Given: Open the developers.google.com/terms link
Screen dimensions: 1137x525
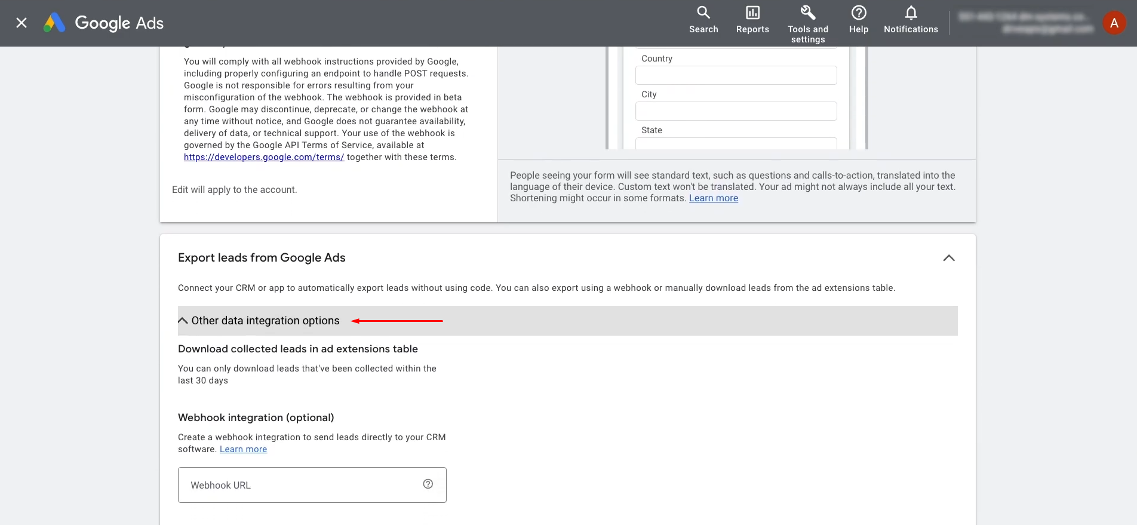Looking at the screenshot, I should point(264,157).
